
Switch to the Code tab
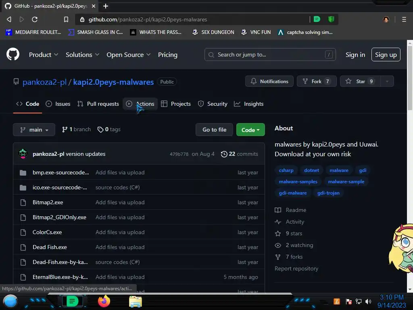pos(28,104)
